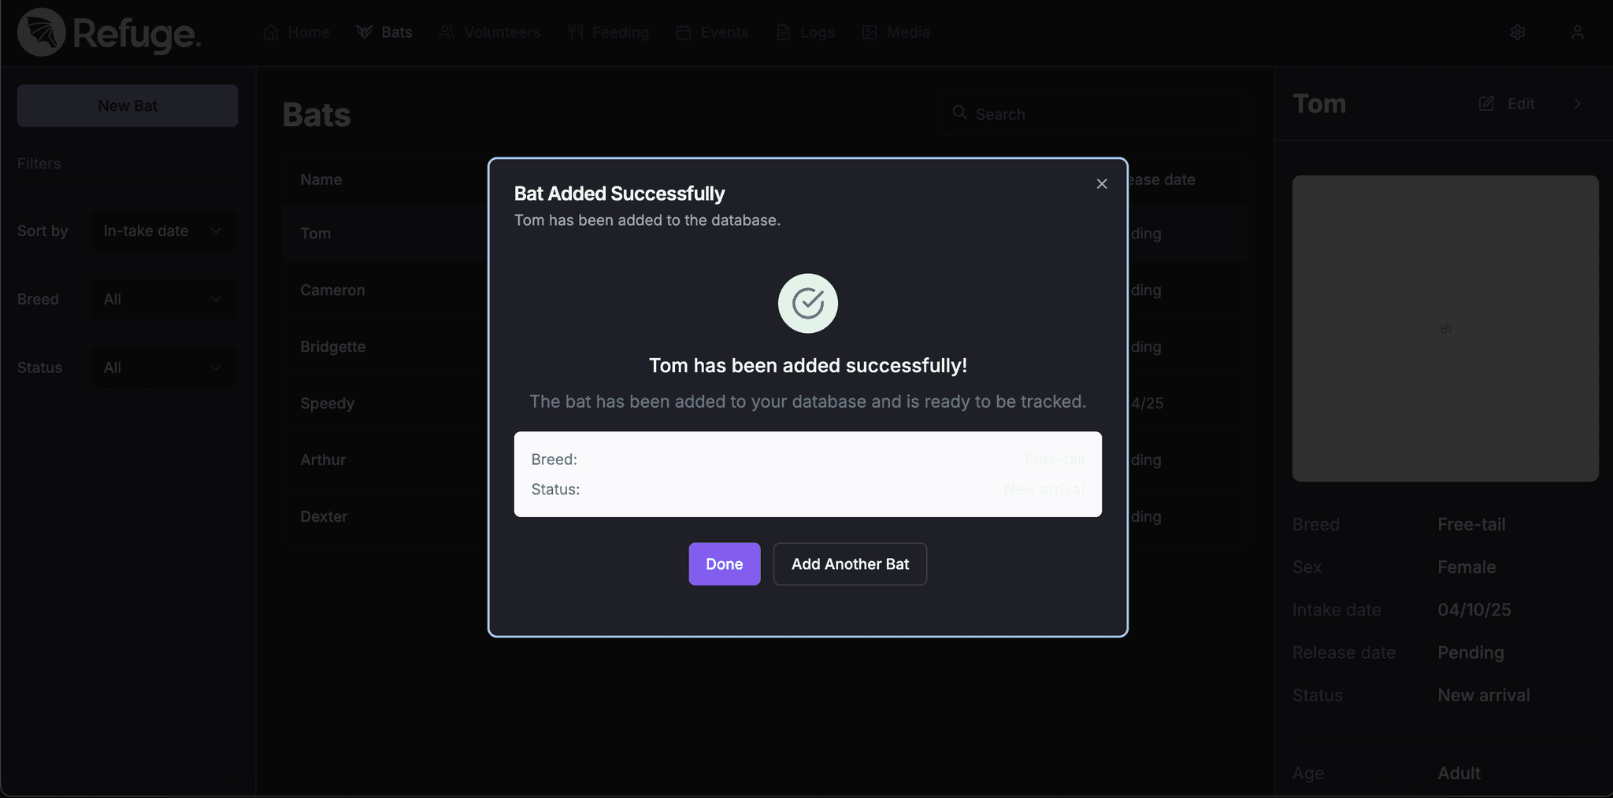Click the bat search input field
Screen dimensions: 1613x798
point(1094,114)
